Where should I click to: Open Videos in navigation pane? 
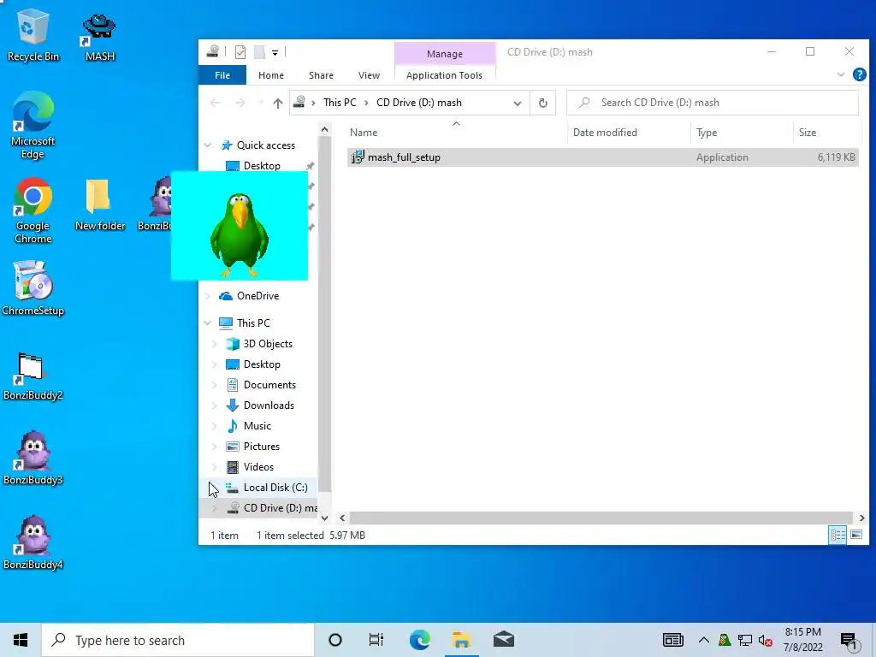[258, 467]
